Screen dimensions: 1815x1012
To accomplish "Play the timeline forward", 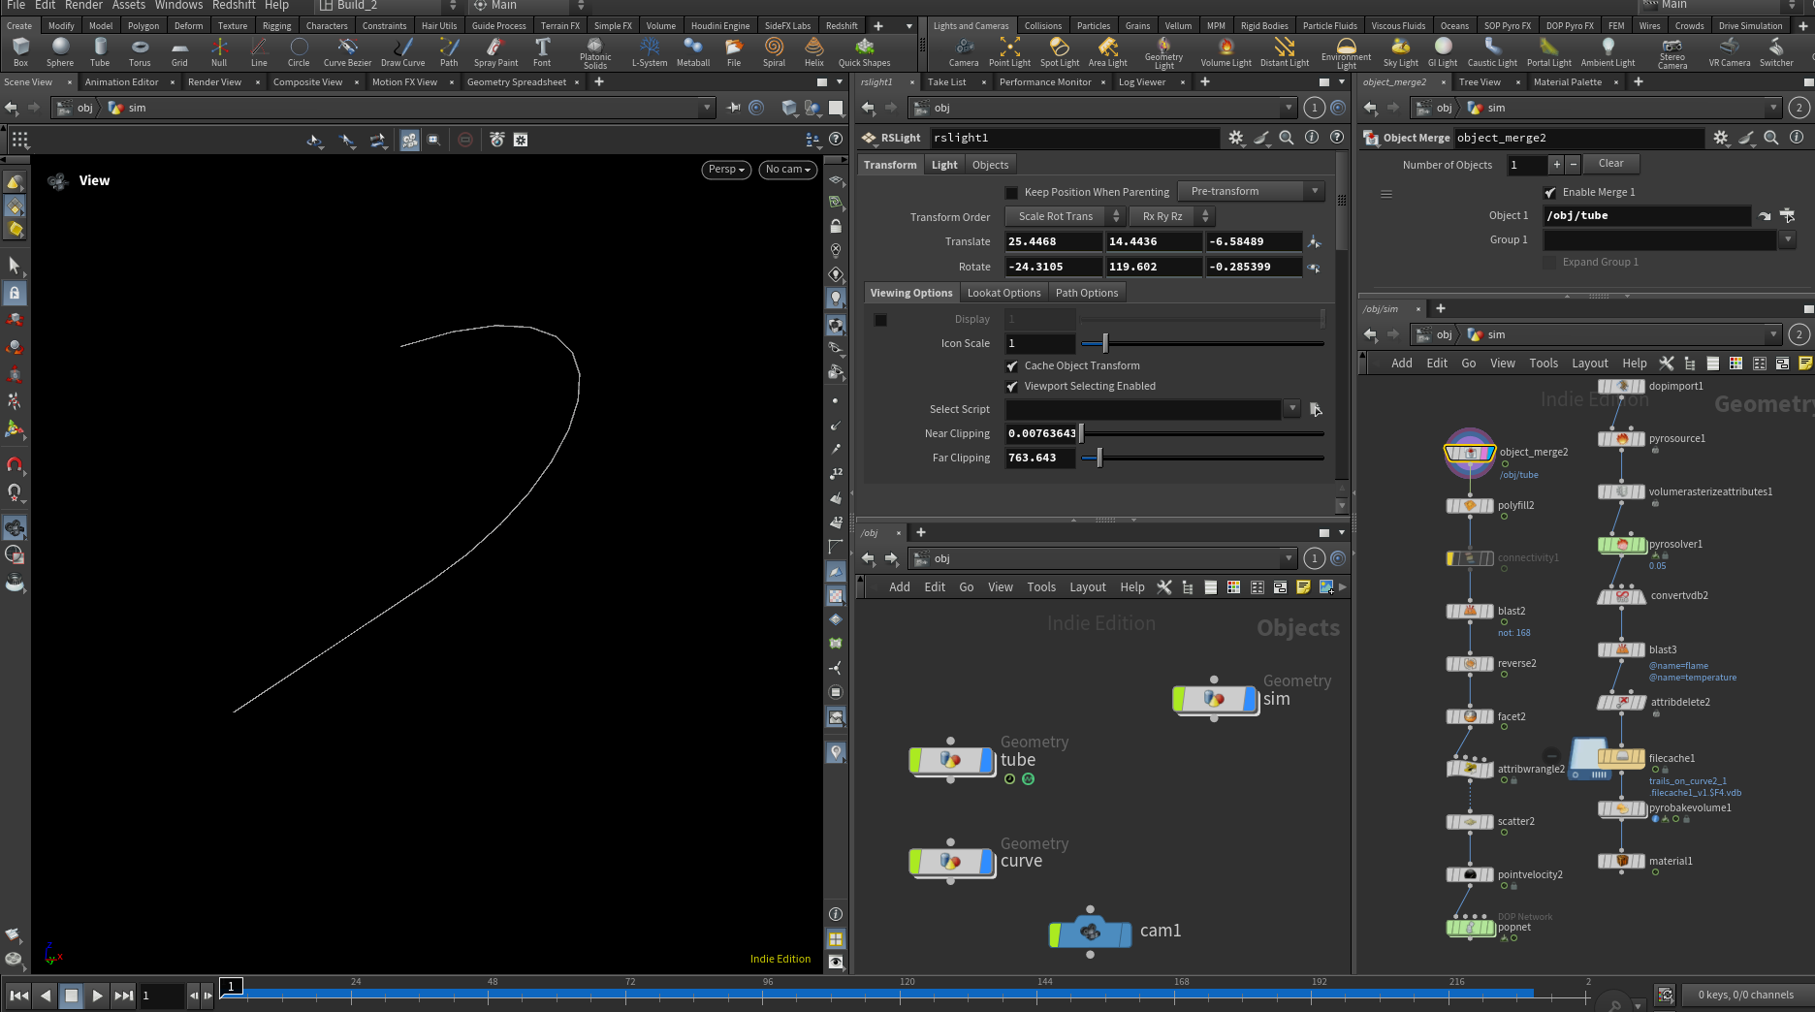I will click(x=97, y=995).
